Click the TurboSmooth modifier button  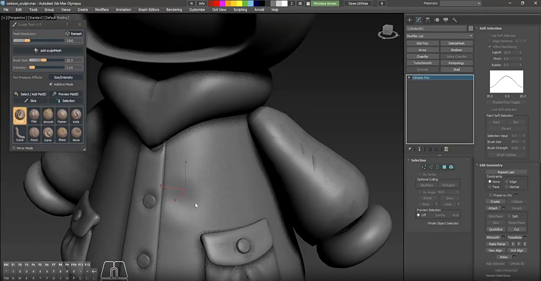[423, 63]
